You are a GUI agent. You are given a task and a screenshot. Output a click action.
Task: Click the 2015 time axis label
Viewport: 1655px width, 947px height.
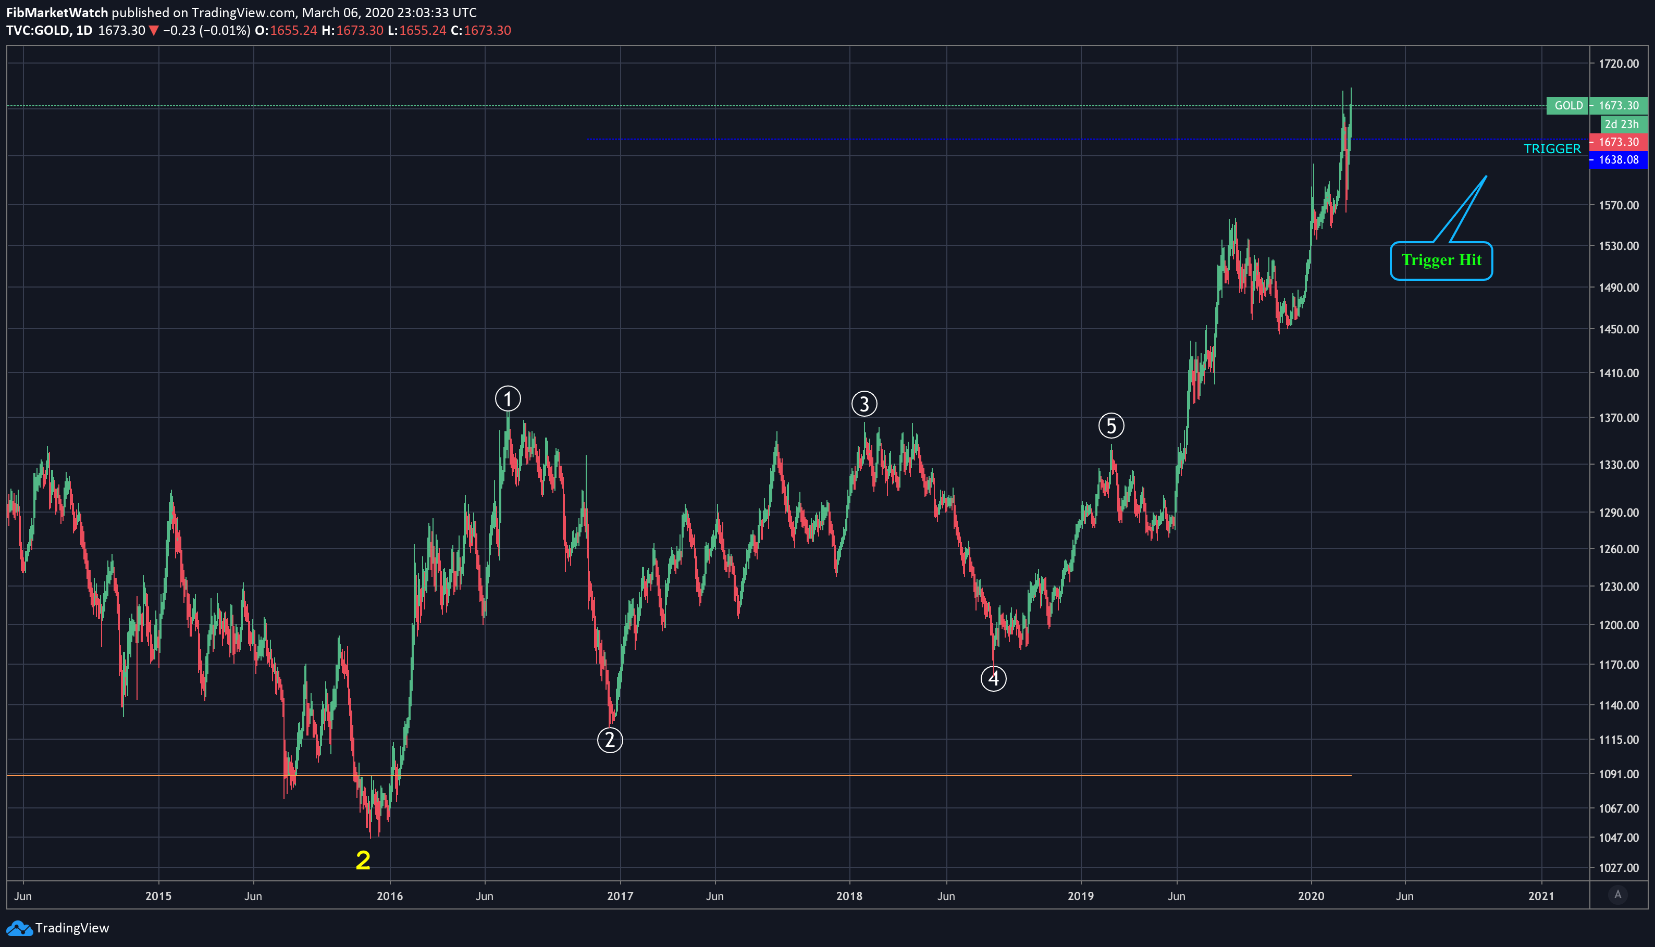[x=158, y=896]
